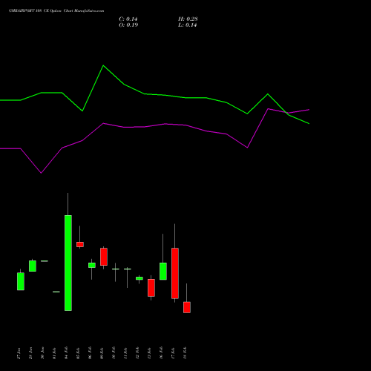Click the small green candle for 06 Feb
The image size is (371, 371).
tap(92, 265)
